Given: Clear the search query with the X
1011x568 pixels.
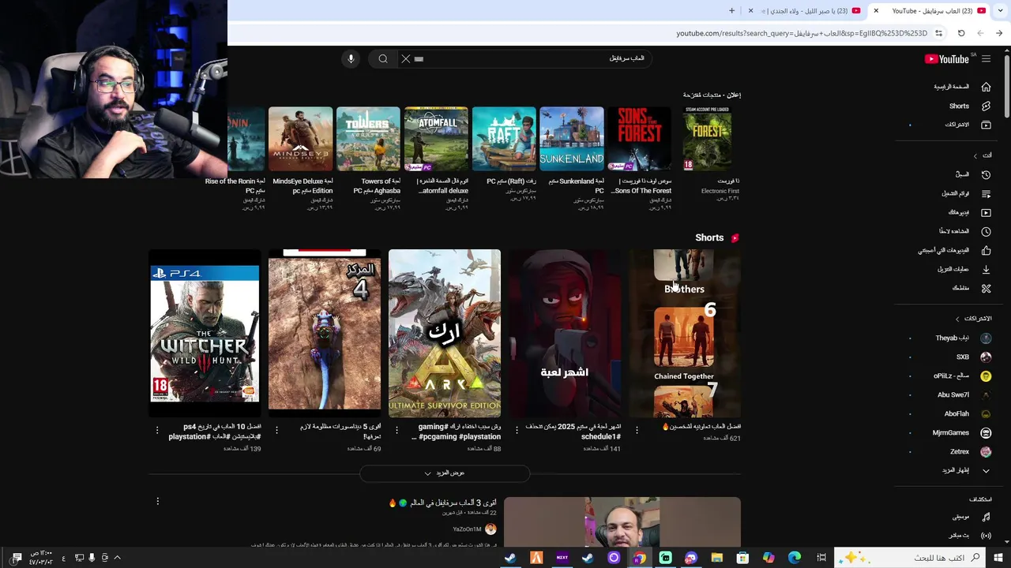Looking at the screenshot, I should tap(406, 58).
